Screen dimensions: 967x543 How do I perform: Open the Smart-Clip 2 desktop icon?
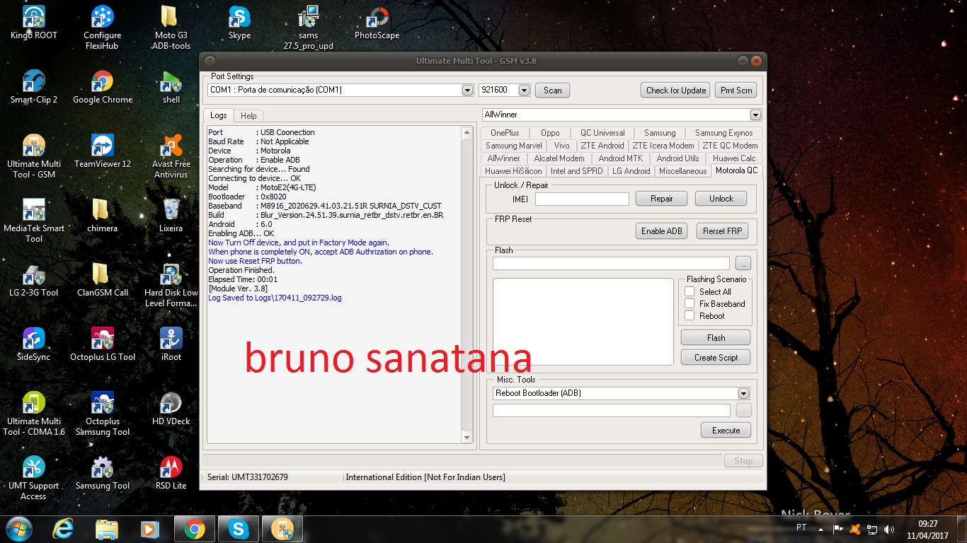[x=33, y=87]
